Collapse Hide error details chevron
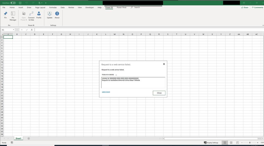This screenshot has width=264, height=146. [x=116, y=75]
